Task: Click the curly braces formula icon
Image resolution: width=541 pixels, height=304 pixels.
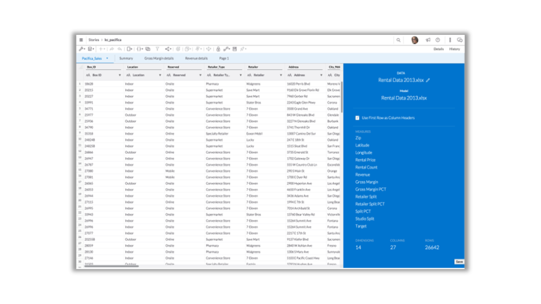Action: (139, 49)
